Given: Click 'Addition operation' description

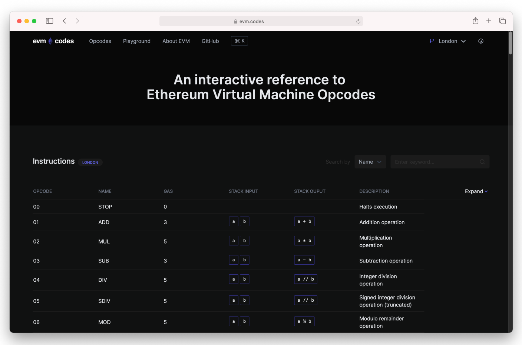Looking at the screenshot, I should tap(382, 222).
